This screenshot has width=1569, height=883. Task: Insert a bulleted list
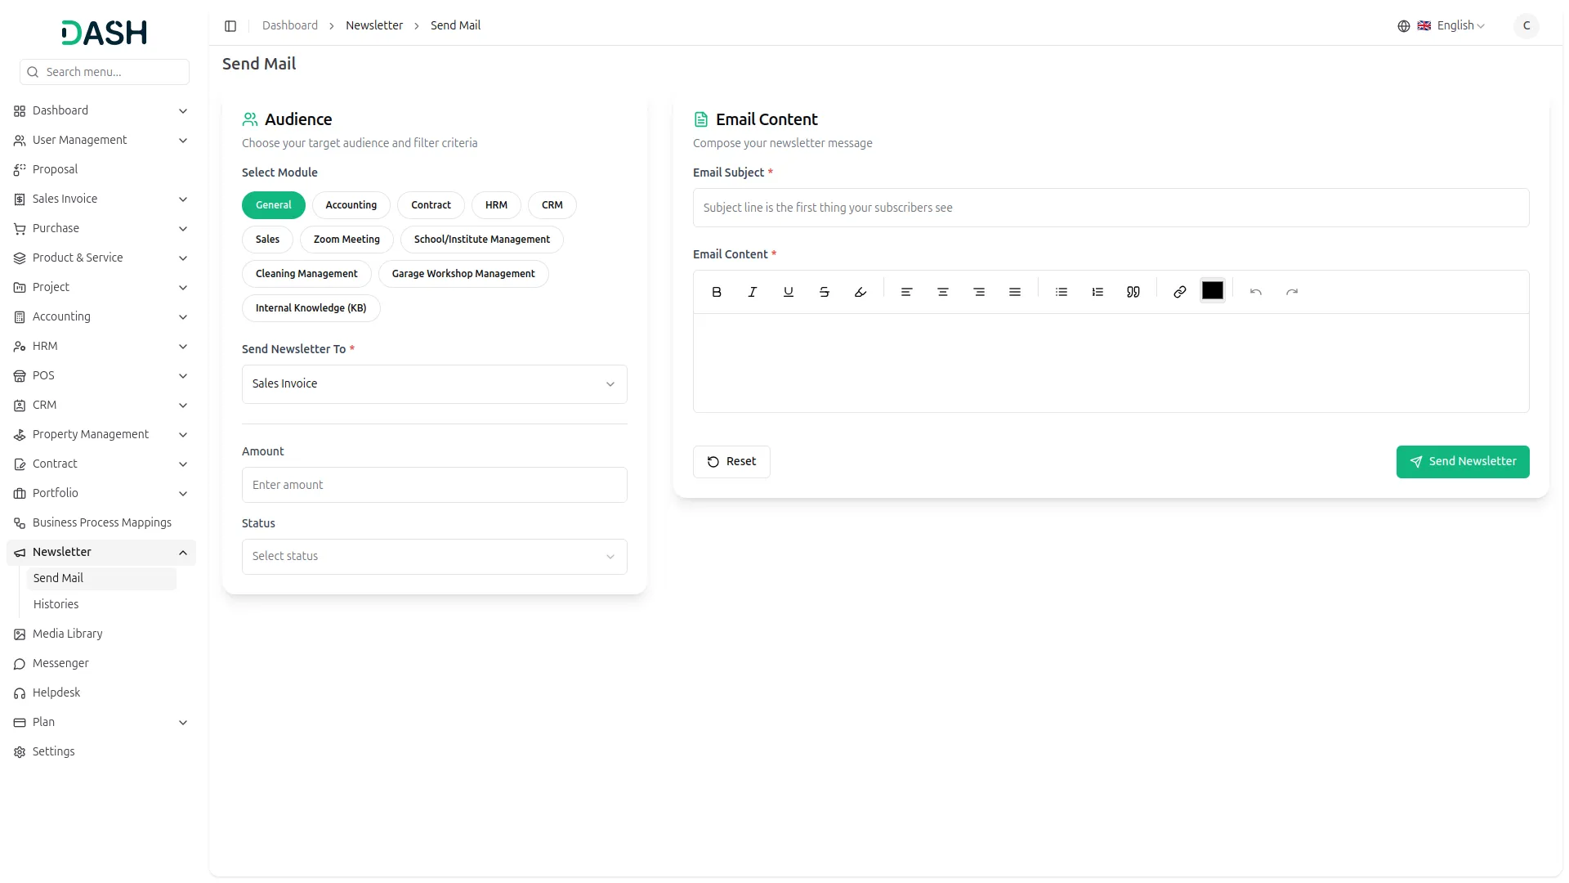coord(1062,292)
